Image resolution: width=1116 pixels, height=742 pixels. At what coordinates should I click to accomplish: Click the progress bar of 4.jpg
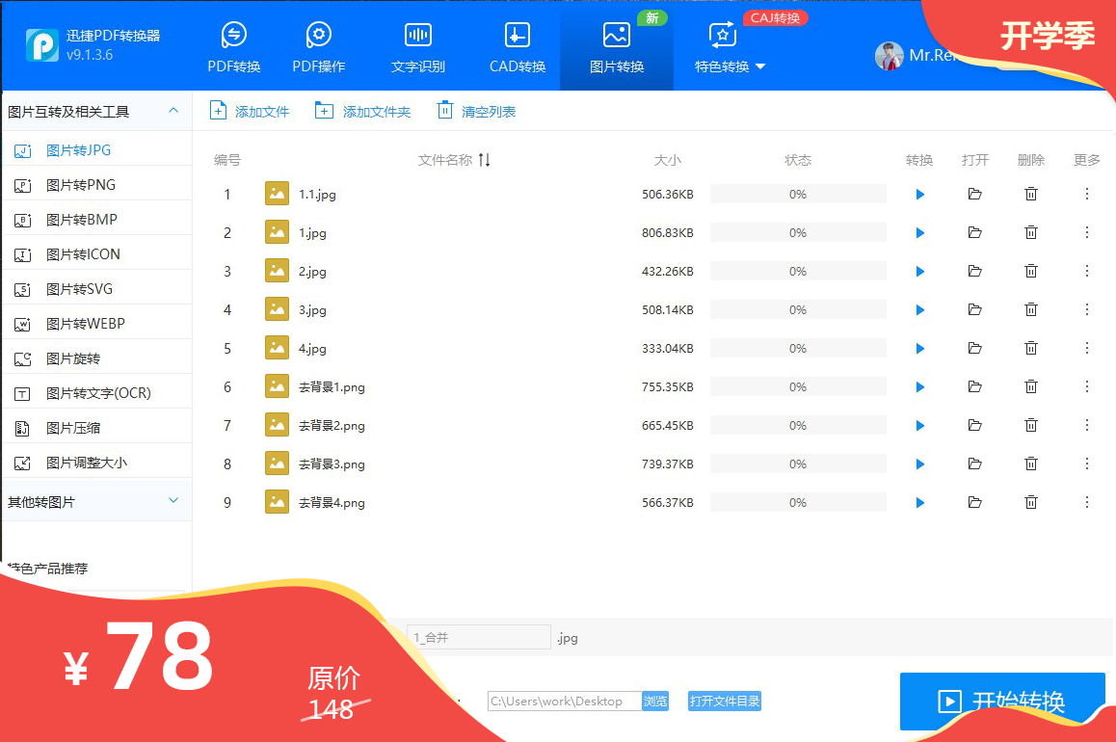click(x=798, y=347)
